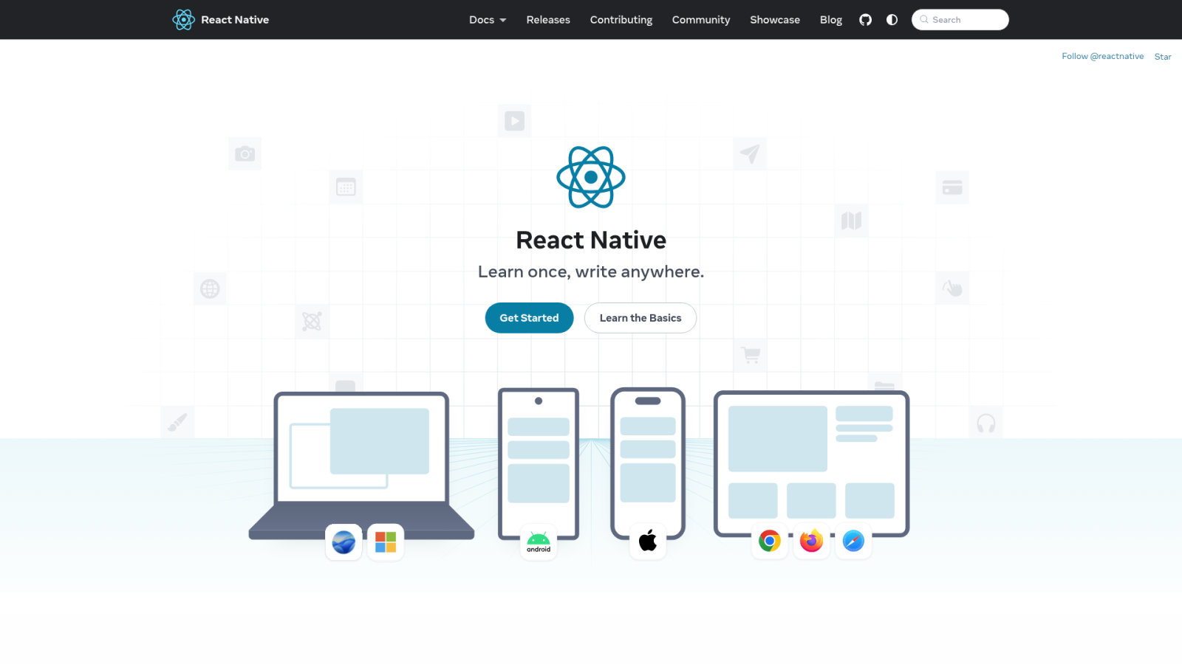Screen dimensions: 1182x664
Task: Click the shopping cart background icon
Action: click(x=751, y=356)
